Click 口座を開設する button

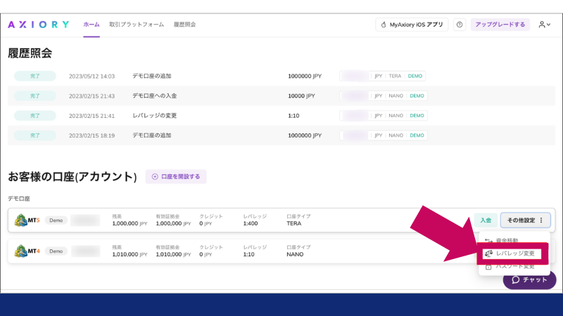point(176,177)
